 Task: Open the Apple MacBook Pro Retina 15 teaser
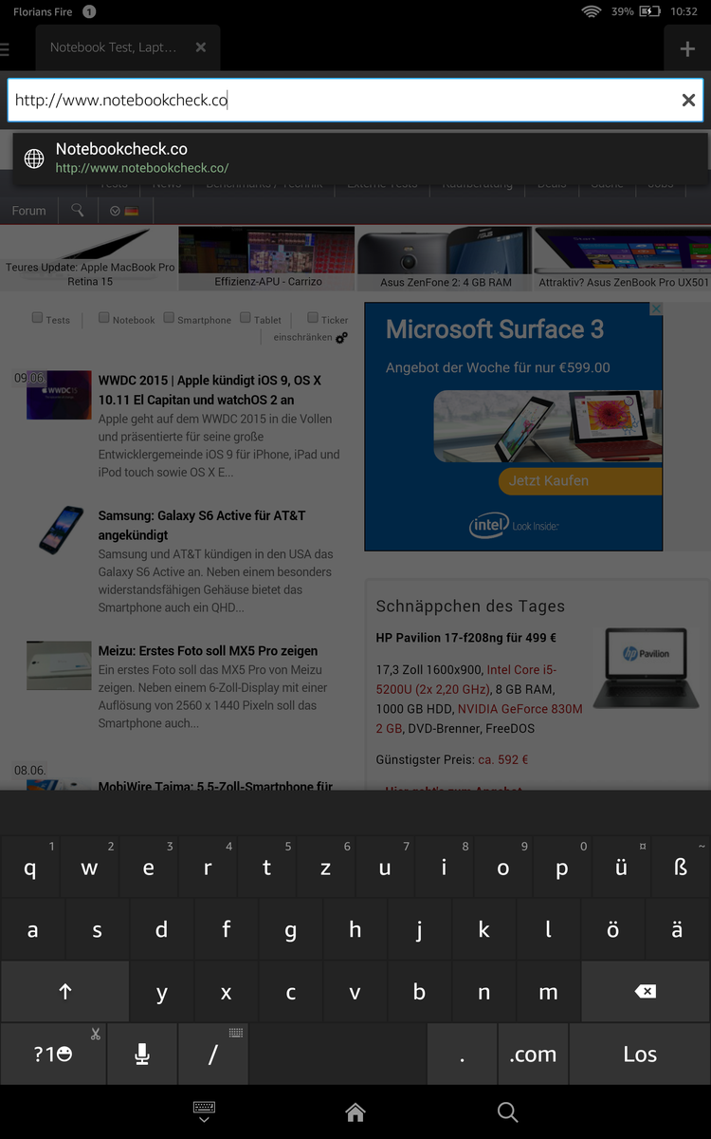pos(89,258)
